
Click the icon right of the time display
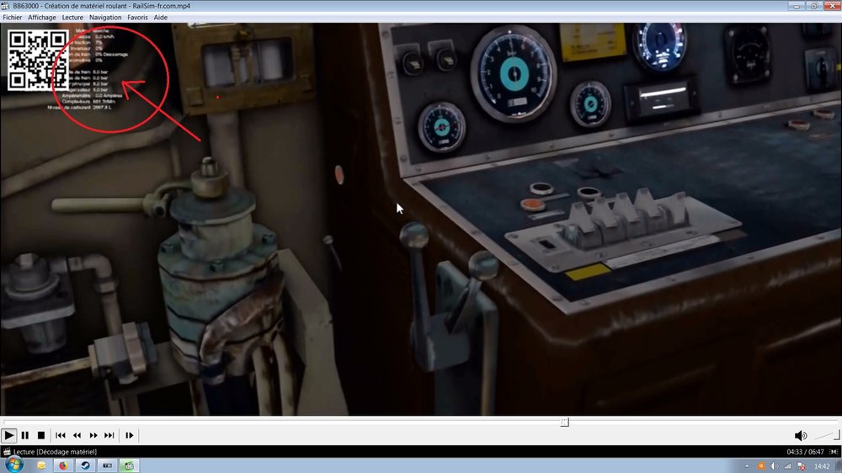coord(834,451)
